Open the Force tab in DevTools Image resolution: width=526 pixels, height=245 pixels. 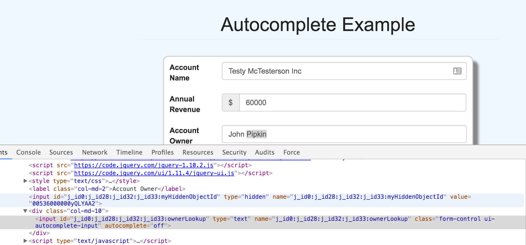pos(292,152)
